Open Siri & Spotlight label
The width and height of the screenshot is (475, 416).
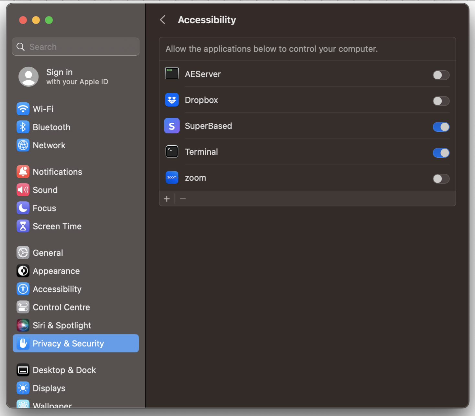point(62,325)
